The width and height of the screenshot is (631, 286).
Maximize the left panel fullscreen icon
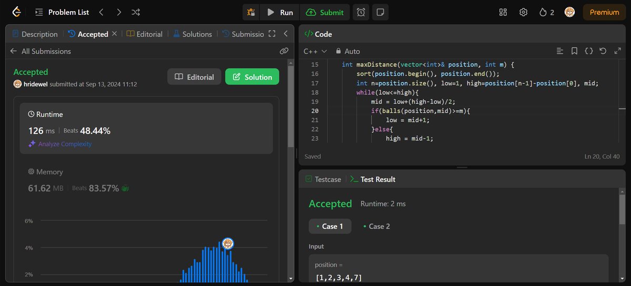click(272, 34)
